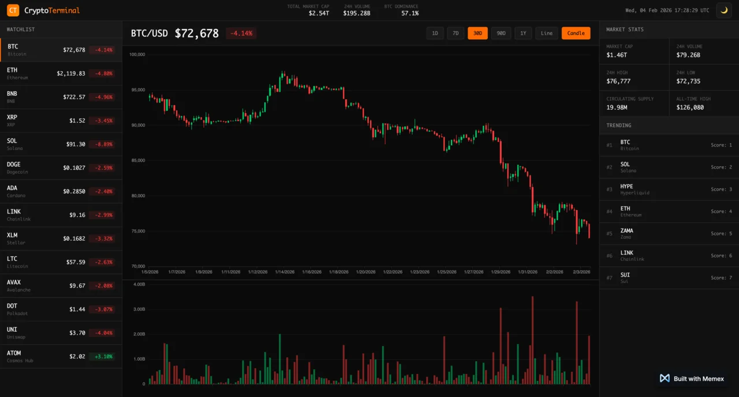Switch chart to 1D timeframe
The width and height of the screenshot is (739, 397).
click(435, 33)
